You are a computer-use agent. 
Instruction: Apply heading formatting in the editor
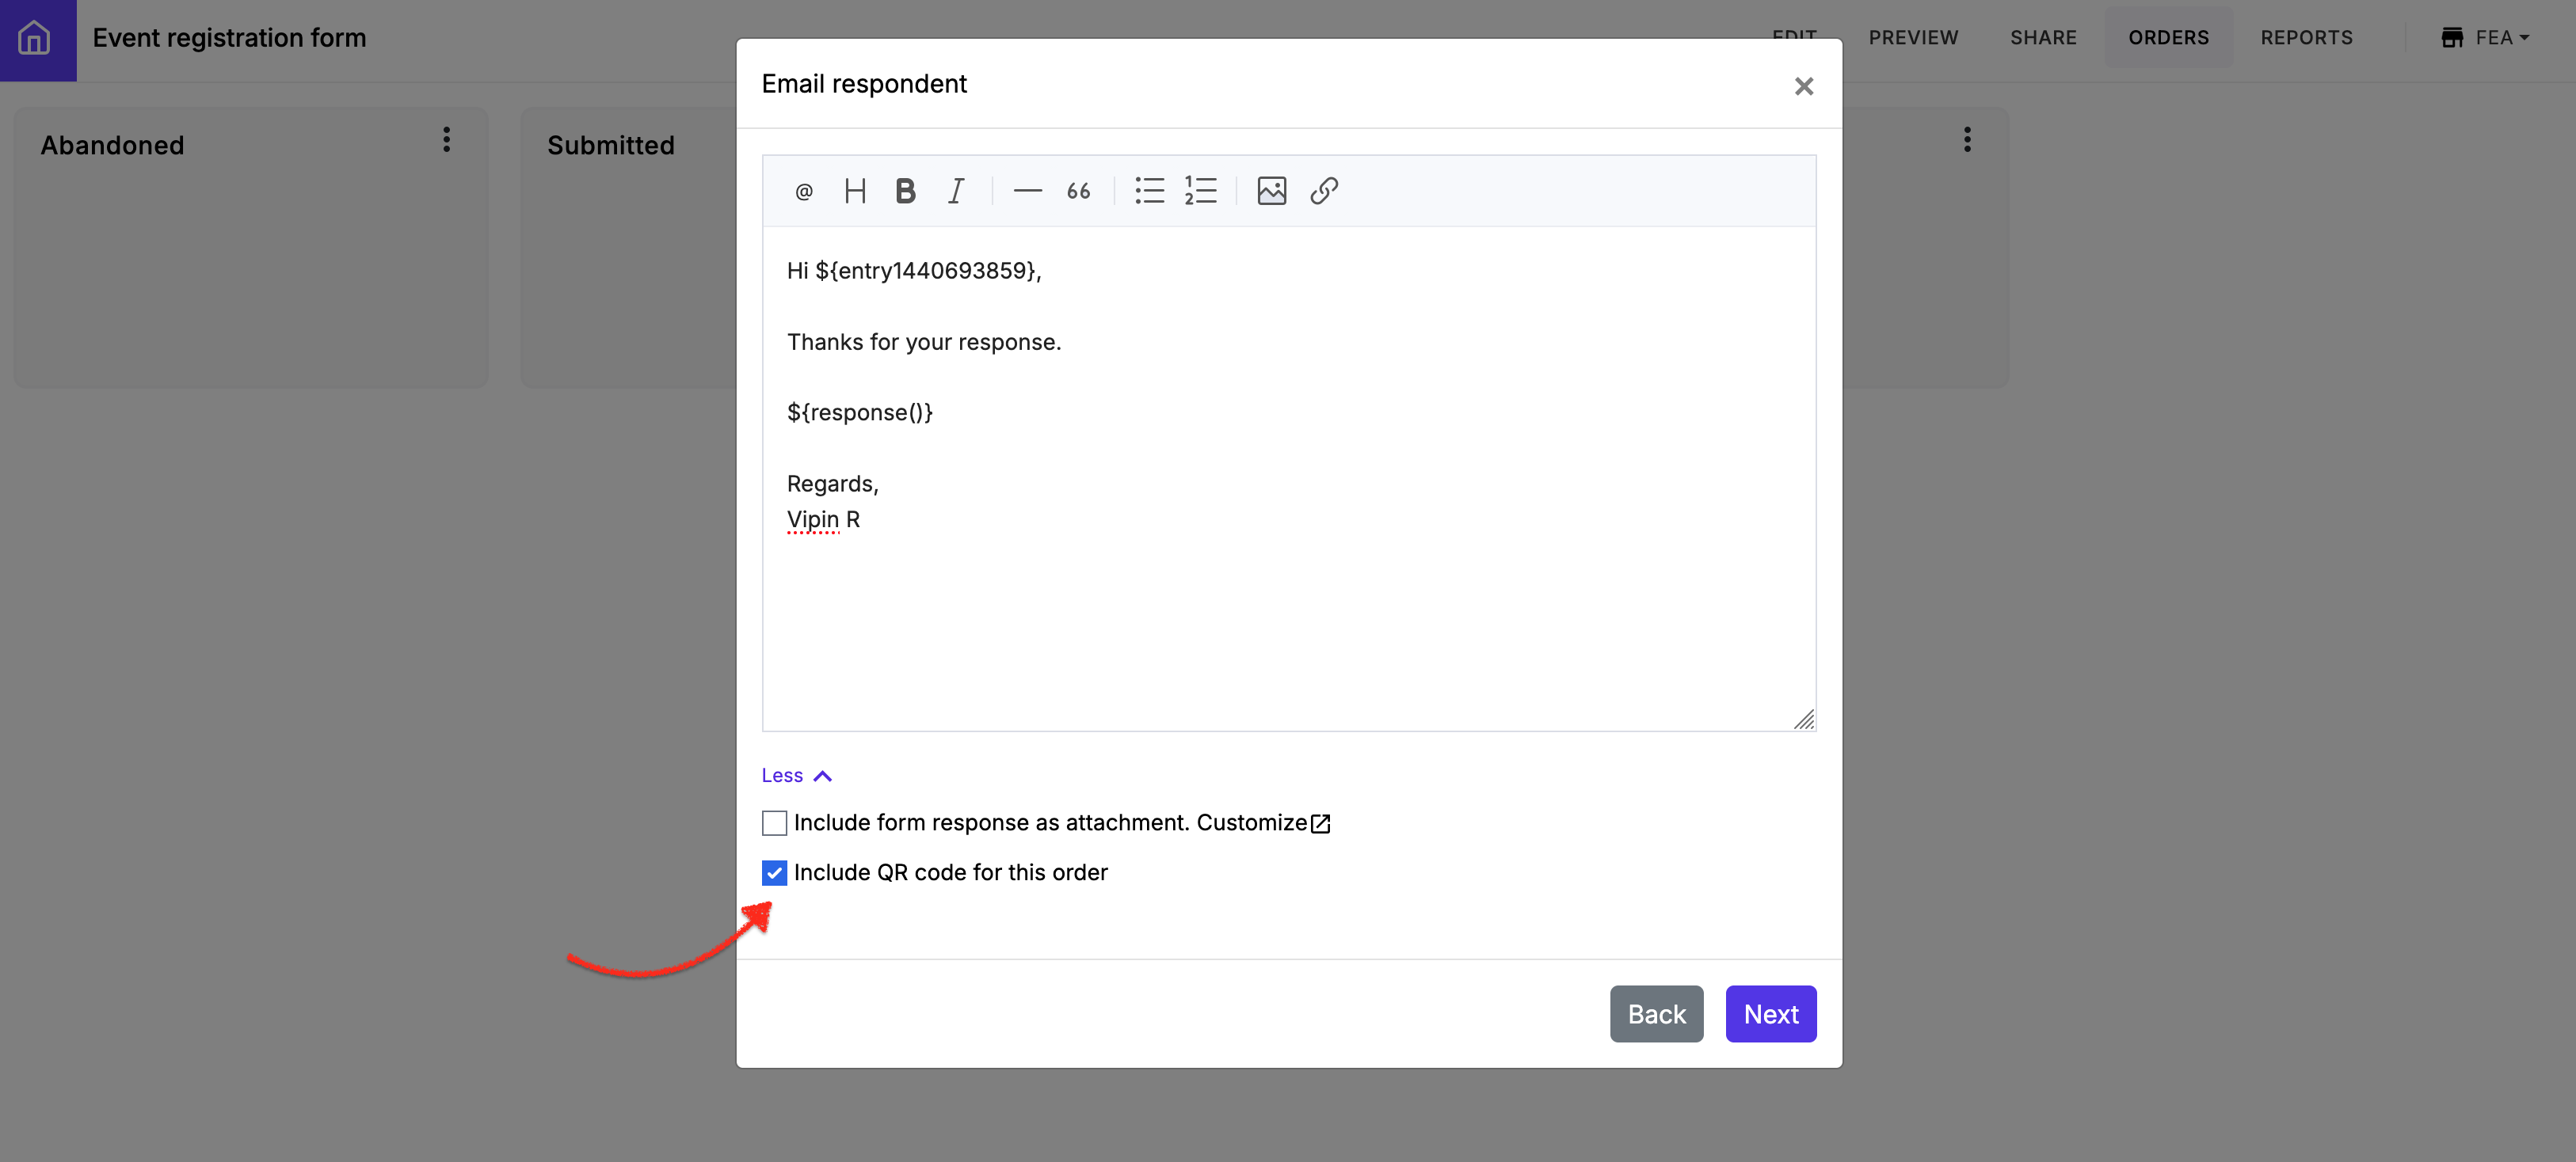(x=854, y=191)
